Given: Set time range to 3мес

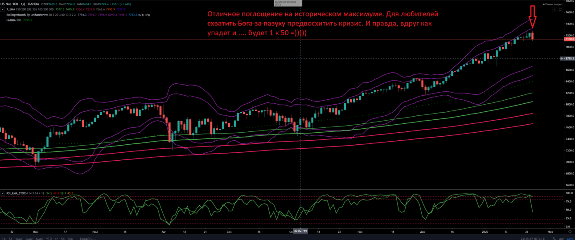Looking at the screenshot, I should point(29,238).
